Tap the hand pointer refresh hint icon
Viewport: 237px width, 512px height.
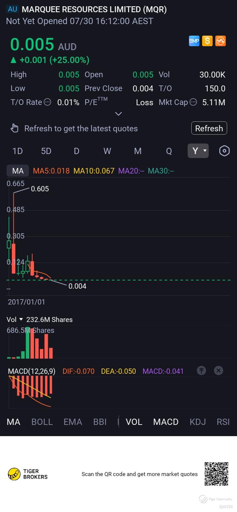[x=14, y=128]
